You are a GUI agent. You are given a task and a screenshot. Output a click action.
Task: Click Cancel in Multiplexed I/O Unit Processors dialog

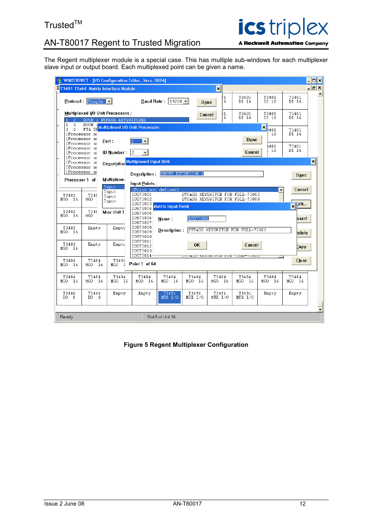[x=252, y=152]
